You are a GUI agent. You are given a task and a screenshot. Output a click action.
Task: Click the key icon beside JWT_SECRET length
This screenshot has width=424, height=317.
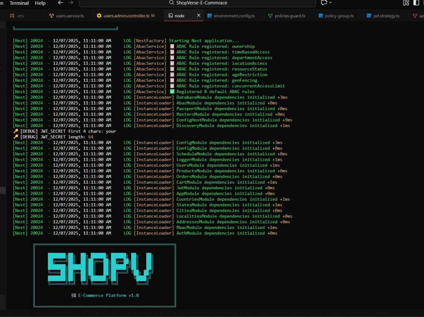point(16,137)
